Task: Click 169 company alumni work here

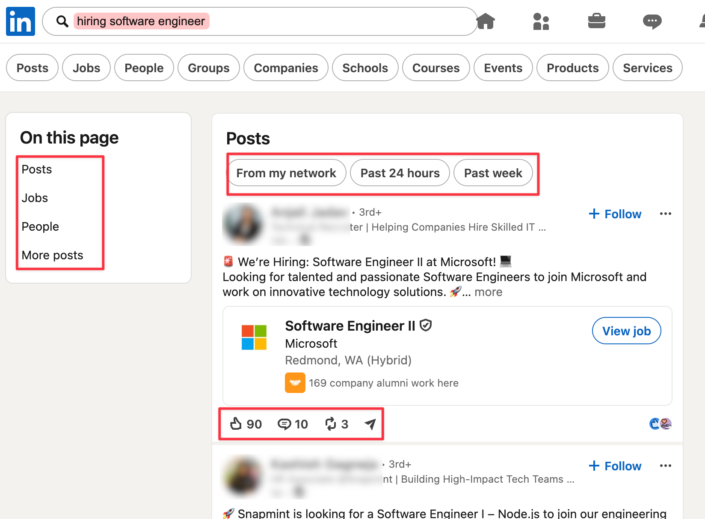Action: (384, 383)
